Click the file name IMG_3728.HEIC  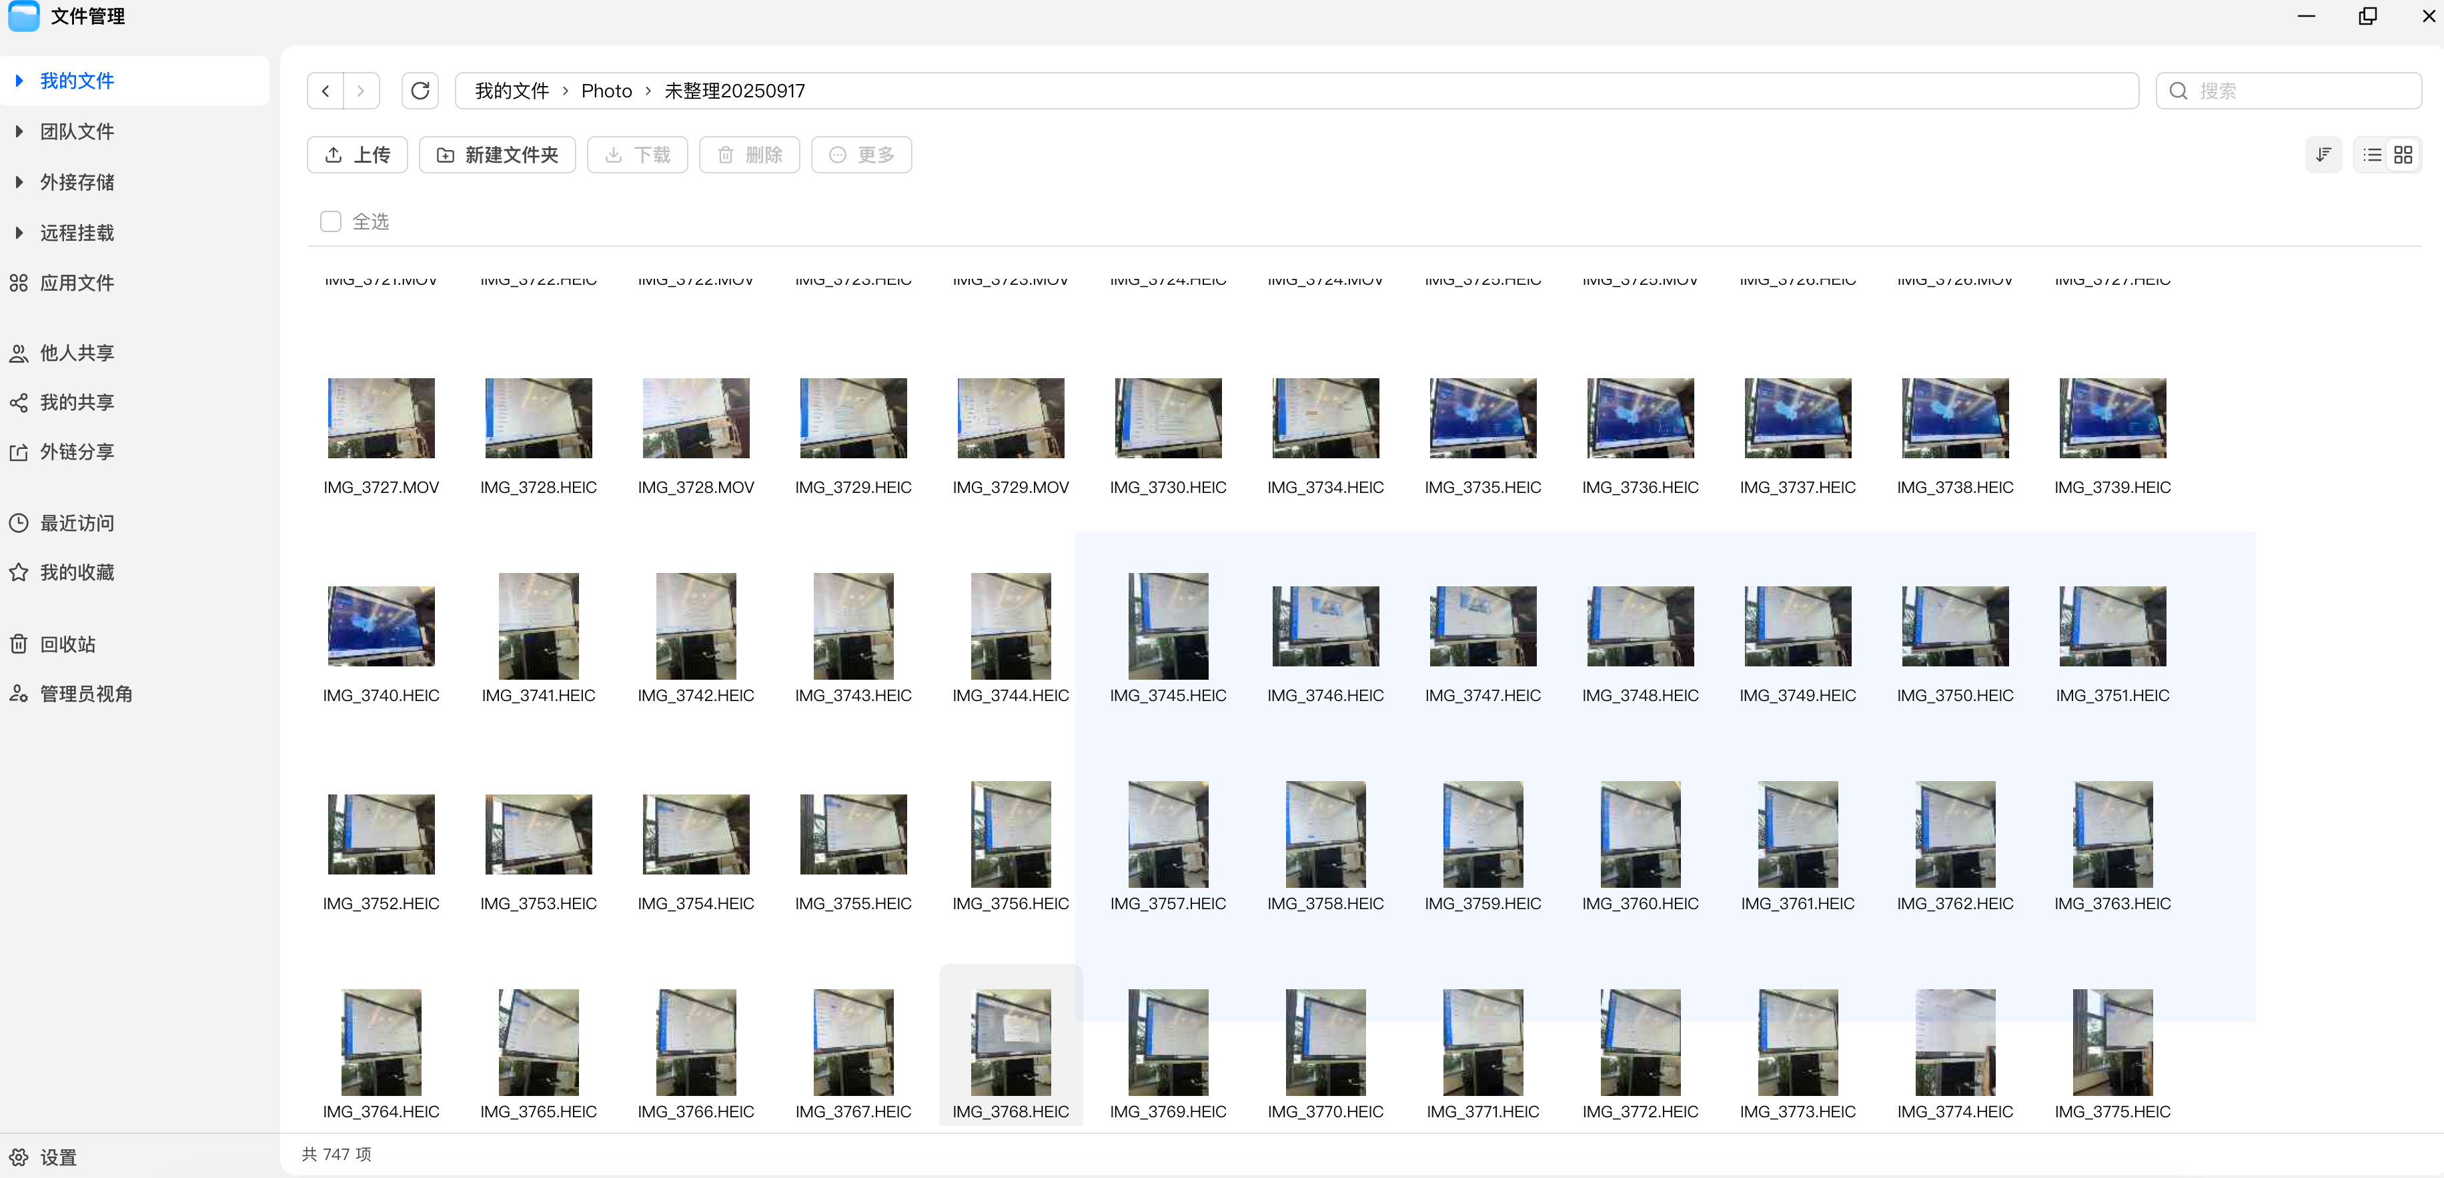tap(539, 488)
